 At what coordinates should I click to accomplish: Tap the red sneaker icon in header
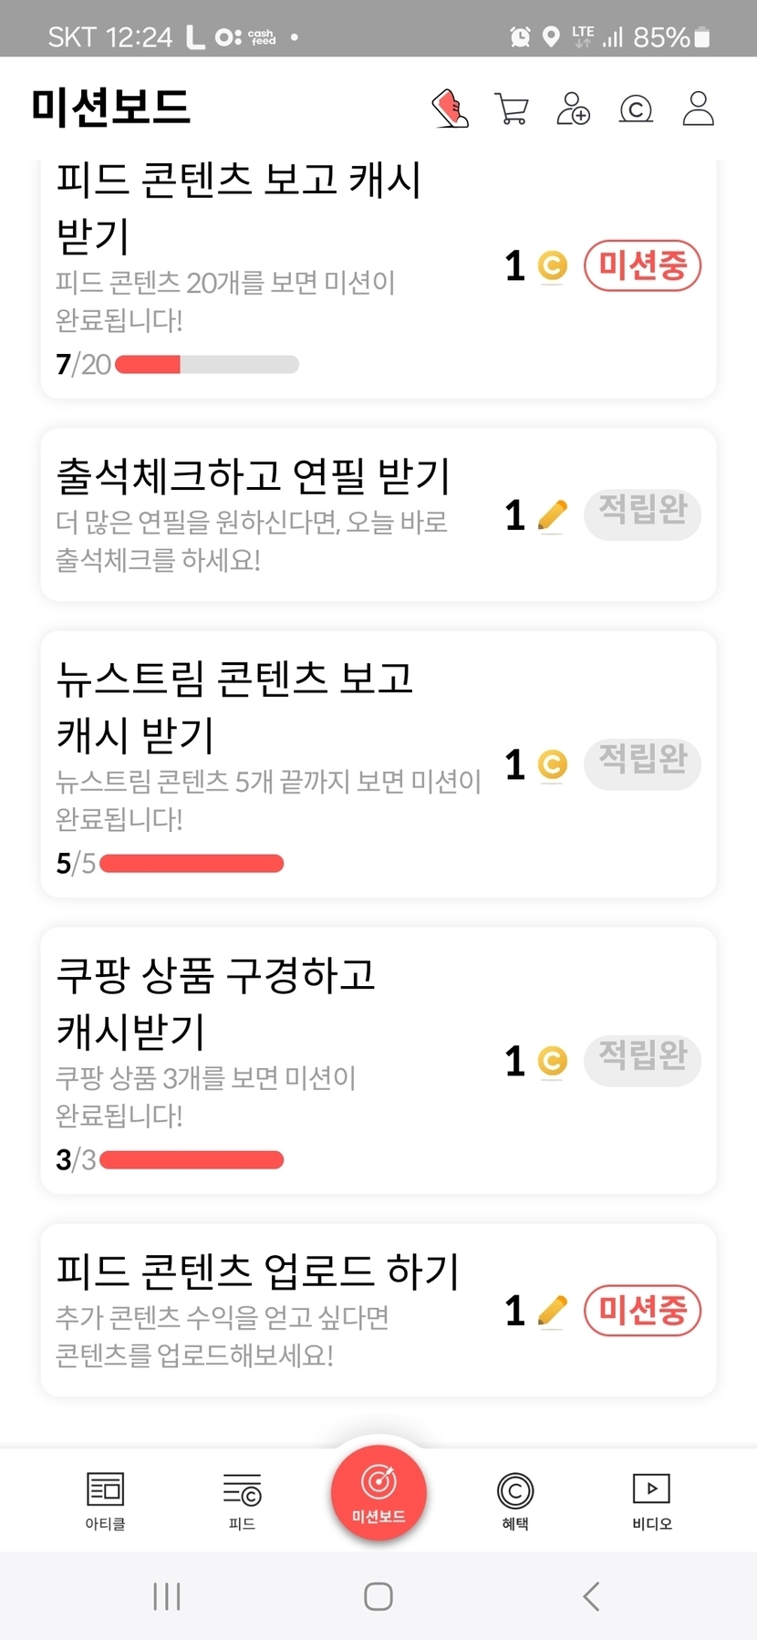[450, 109]
